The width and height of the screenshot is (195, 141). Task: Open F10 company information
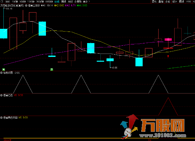click(189, 2)
